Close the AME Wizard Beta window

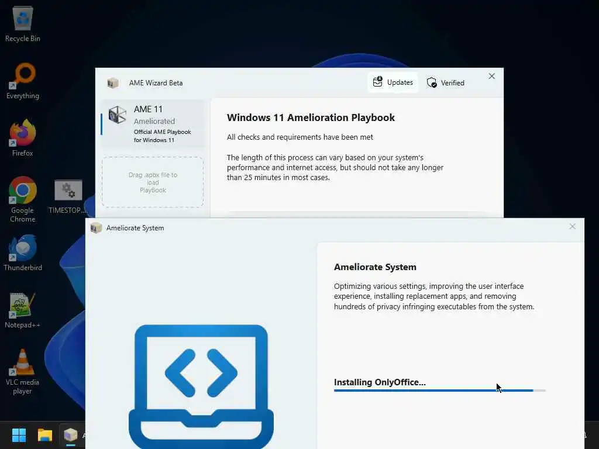(x=491, y=77)
